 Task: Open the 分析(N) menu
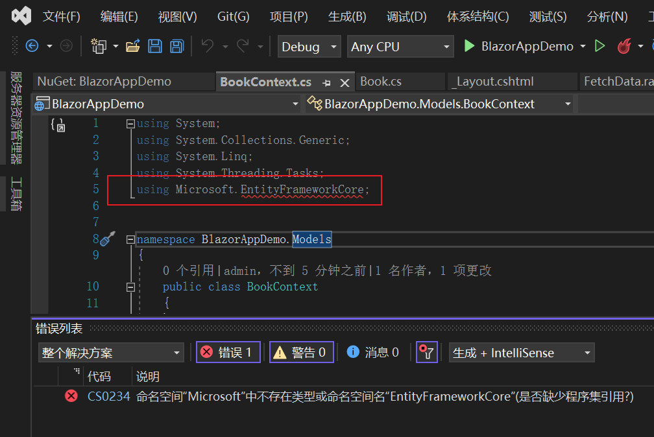(607, 16)
